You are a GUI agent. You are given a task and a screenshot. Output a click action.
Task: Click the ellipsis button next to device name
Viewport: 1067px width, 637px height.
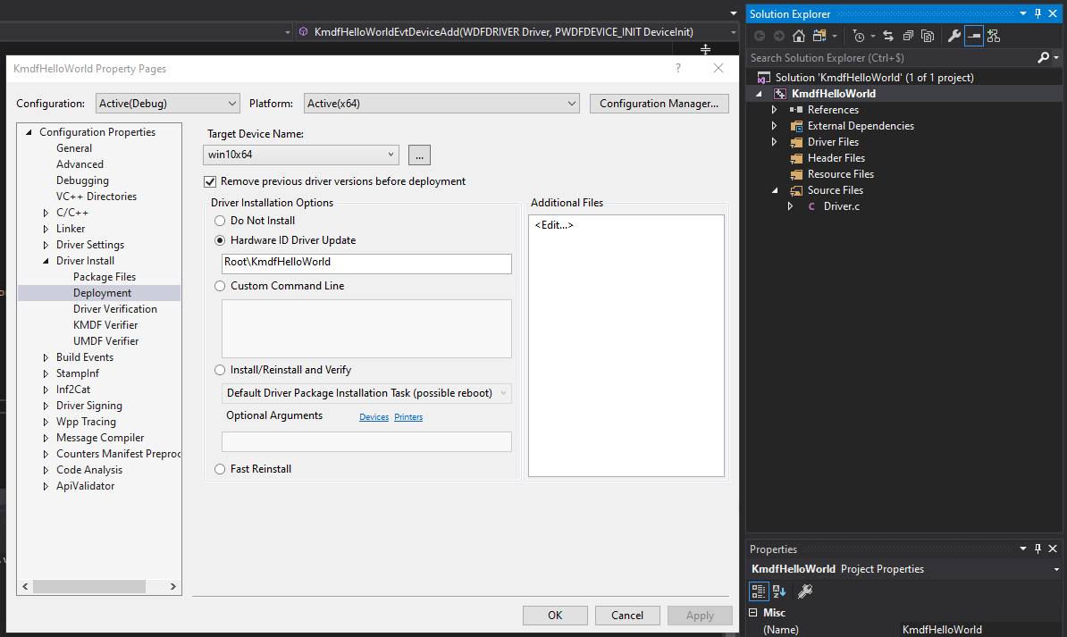[x=419, y=155]
